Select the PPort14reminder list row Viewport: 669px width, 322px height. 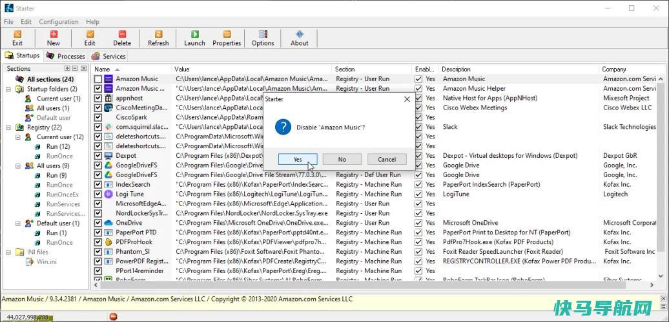click(x=375, y=271)
